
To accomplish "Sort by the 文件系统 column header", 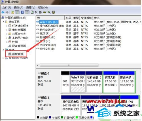I will (x=86, y=18).
